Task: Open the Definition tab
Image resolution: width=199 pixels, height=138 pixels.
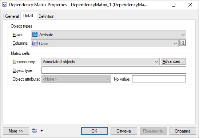Action: coord(47,16)
